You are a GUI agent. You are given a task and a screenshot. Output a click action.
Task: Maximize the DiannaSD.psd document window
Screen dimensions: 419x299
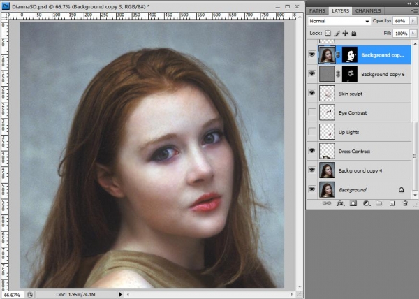pyautogui.click(x=287, y=6)
